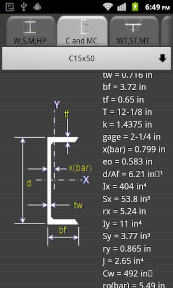Tap the Wi-Fi signal icon
Screen dimensions: 173x288
(108, 7)
